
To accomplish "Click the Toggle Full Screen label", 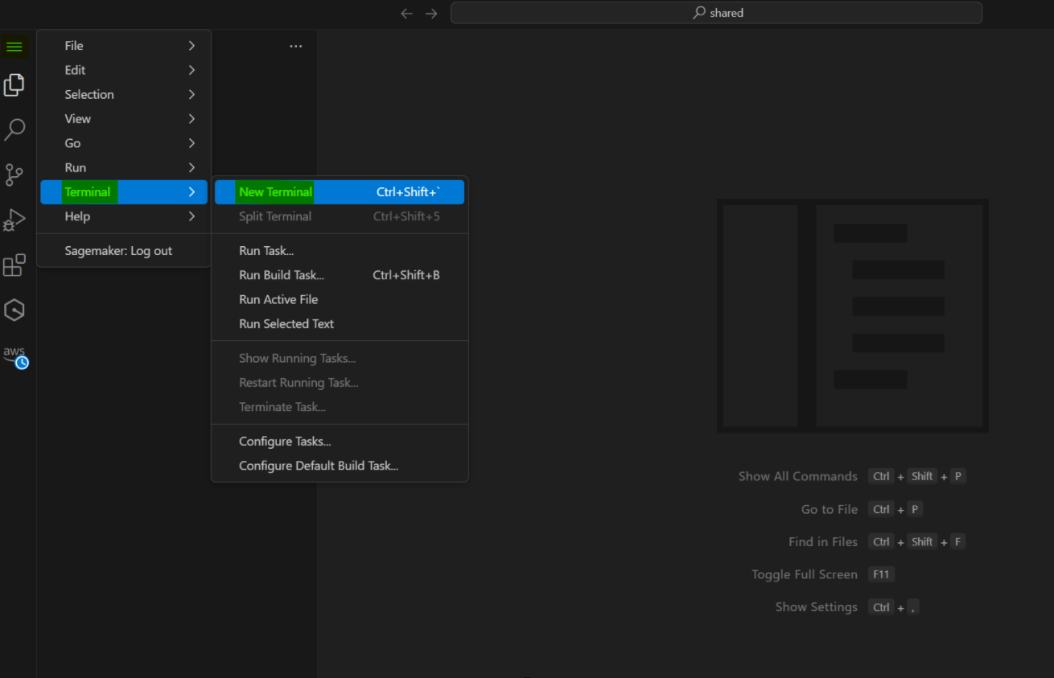I will coord(805,574).
